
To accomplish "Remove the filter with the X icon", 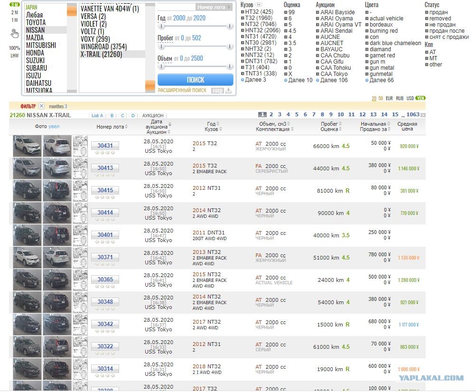I will tap(42, 106).
